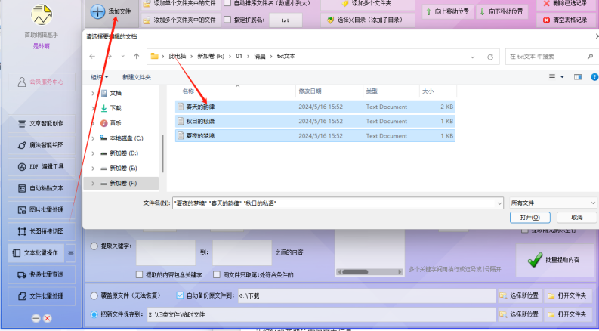Open 自动粘贴文本 in sidebar

click(42, 188)
